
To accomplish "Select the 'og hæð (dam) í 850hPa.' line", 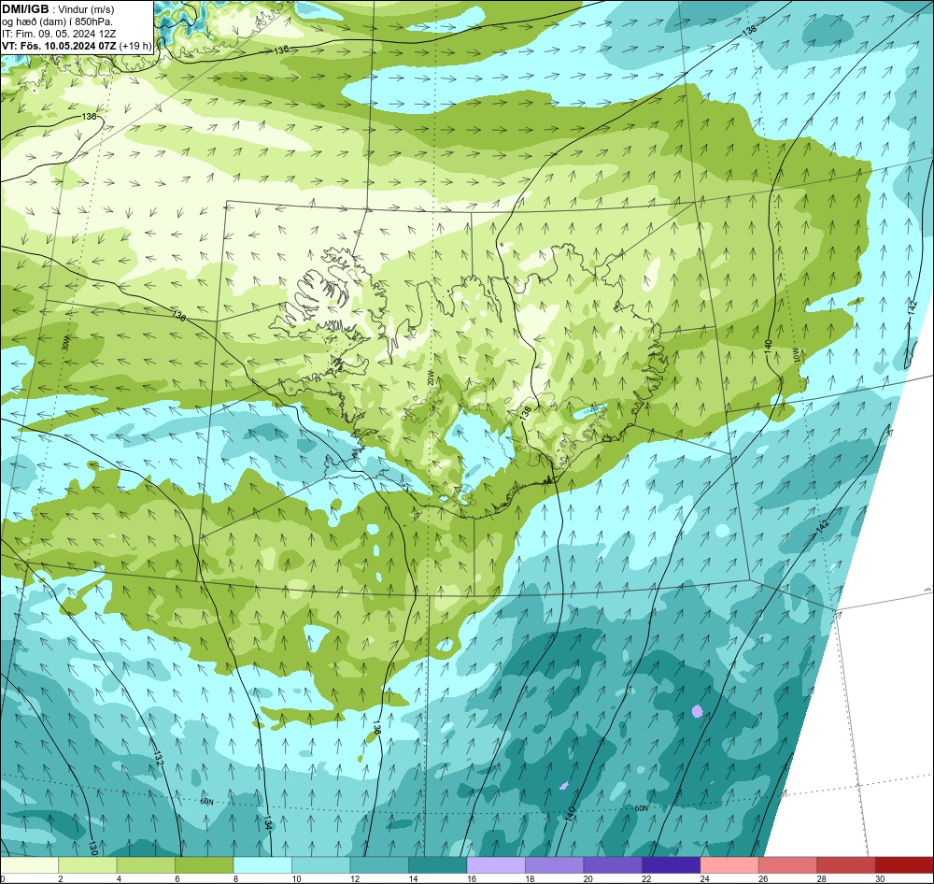I will [x=57, y=21].
